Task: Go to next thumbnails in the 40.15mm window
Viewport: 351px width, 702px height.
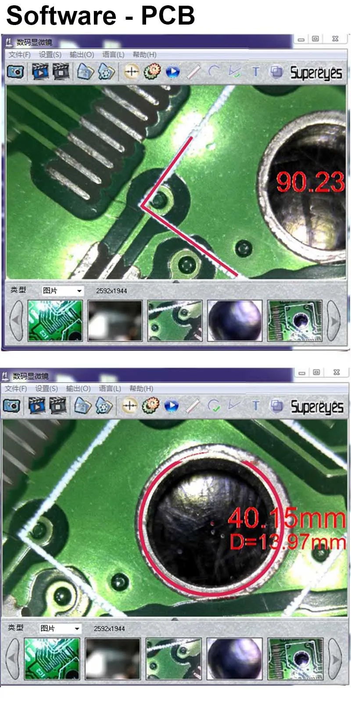Action: click(x=336, y=659)
